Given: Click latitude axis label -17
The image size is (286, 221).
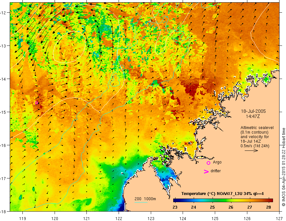Looking at the screenshot, I should (x=4, y=178).
